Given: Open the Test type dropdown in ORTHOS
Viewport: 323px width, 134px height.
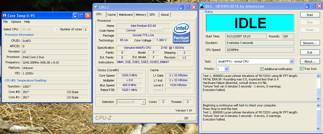Looking at the screenshot, I should pos(292,61).
